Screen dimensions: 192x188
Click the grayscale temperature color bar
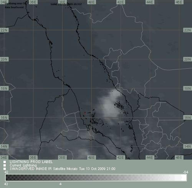pyautogui.click(x=96, y=178)
